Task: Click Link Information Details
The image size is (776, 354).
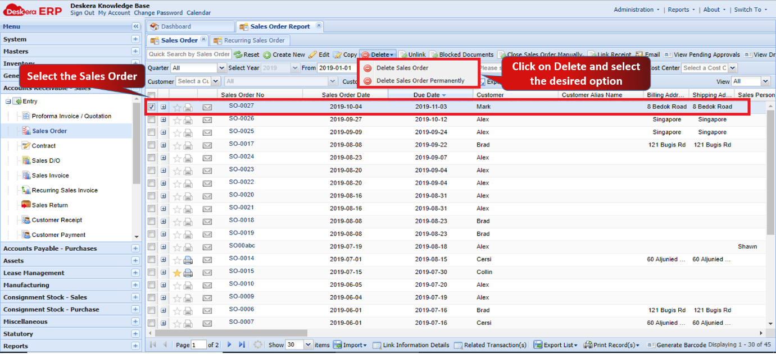Action: point(411,345)
